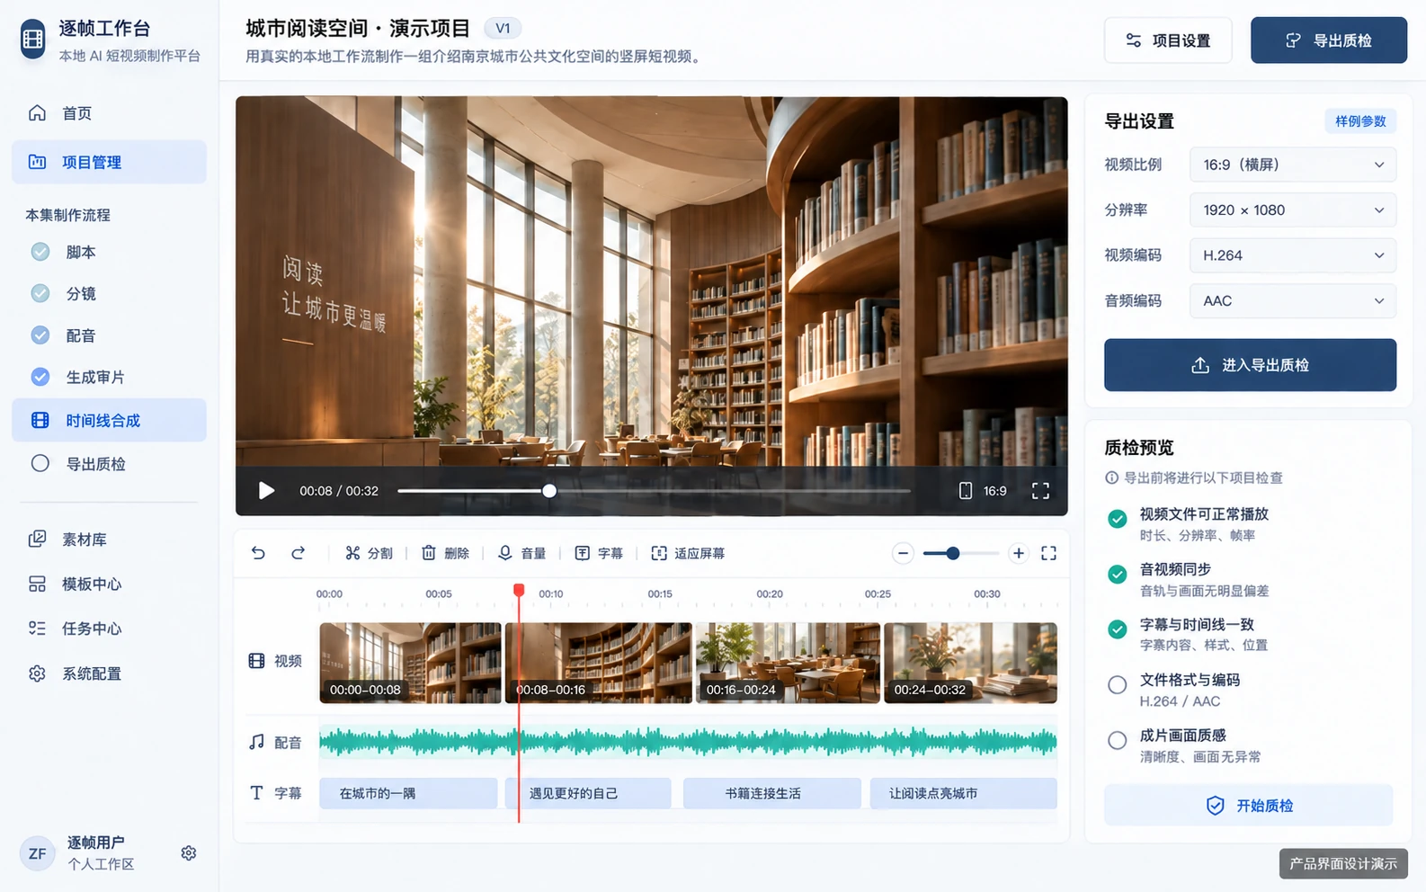The height and width of the screenshot is (892, 1426).
Task: Toggle the 16:9 aspect indicator in player
Action: point(983,491)
